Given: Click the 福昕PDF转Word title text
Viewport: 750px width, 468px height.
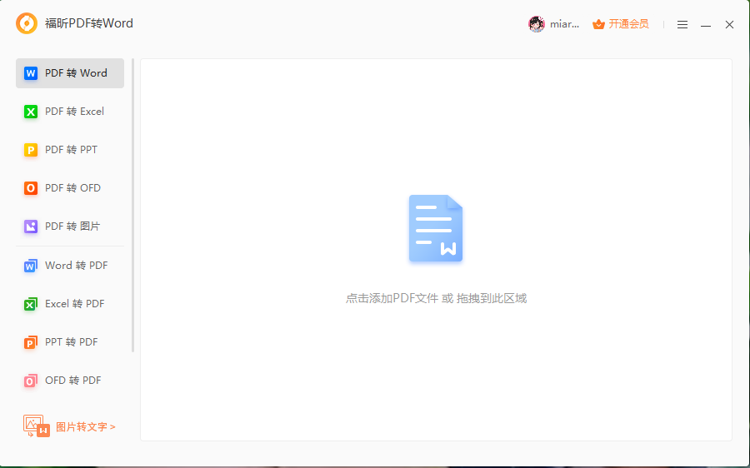Looking at the screenshot, I should pos(89,23).
